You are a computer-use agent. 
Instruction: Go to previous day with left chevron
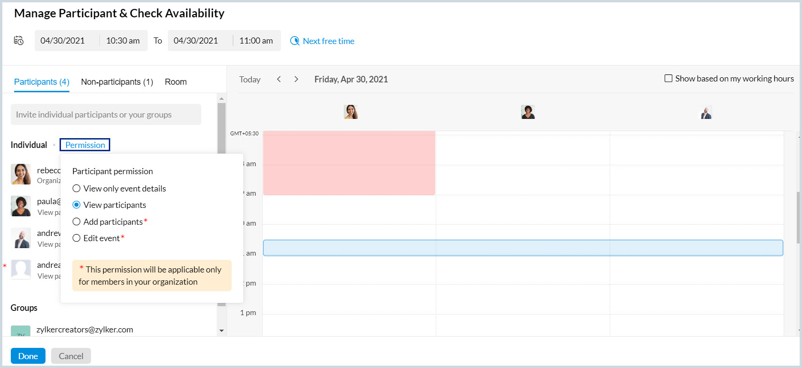(279, 79)
